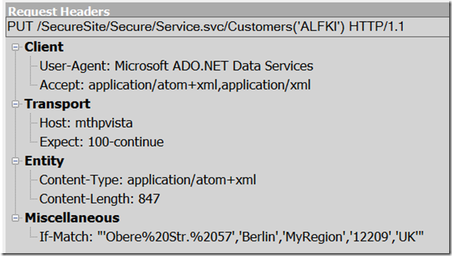452x256 pixels.
Task: Click the PUT request line field
Action: [x=227, y=27]
